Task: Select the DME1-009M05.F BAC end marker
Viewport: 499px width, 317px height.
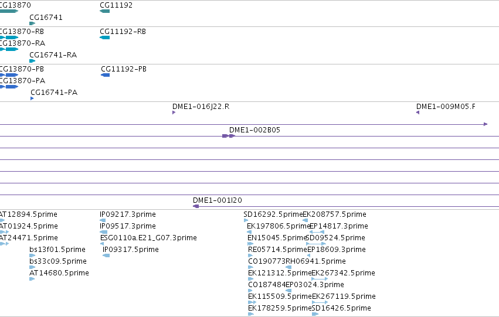Action: click(x=418, y=113)
